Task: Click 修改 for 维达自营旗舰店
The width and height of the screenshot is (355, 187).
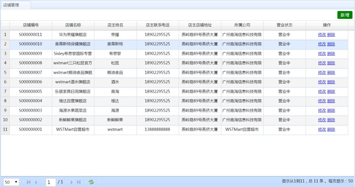Action: click(322, 101)
